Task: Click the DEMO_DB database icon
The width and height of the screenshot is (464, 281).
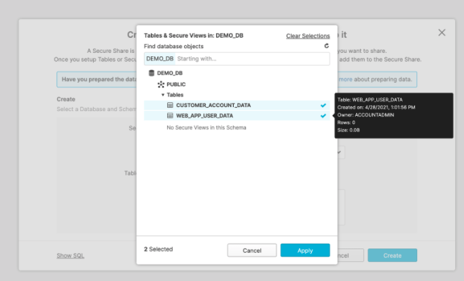Action: point(151,73)
